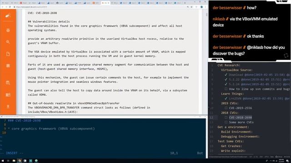Switch to the first browser tab

click(x=5, y=3)
